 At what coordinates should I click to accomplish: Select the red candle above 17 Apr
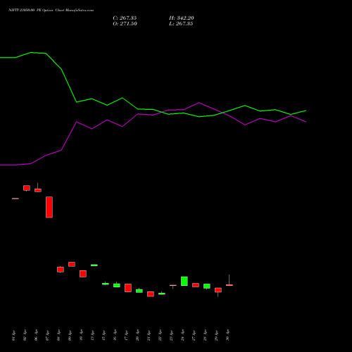pyautogui.click(x=128, y=288)
